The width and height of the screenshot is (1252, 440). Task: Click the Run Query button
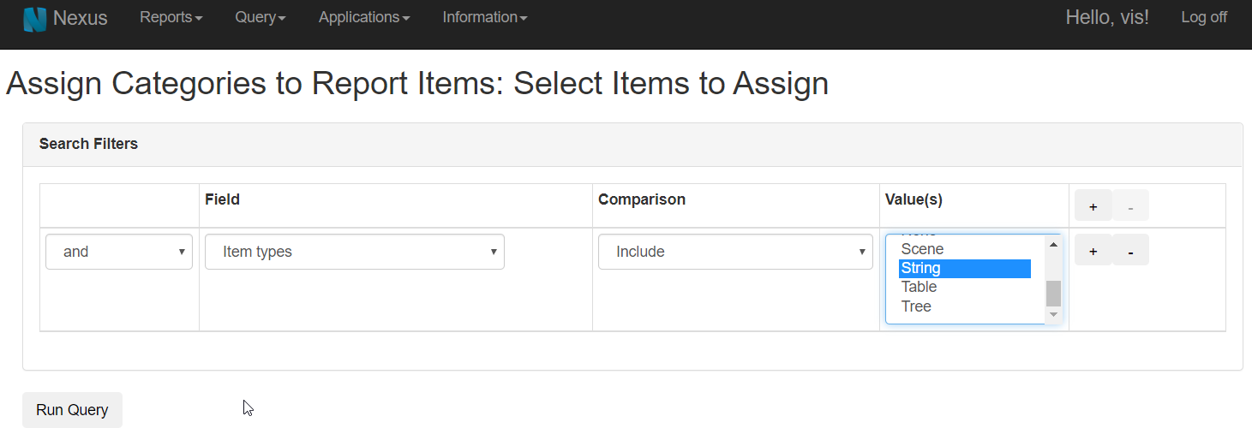(x=72, y=410)
